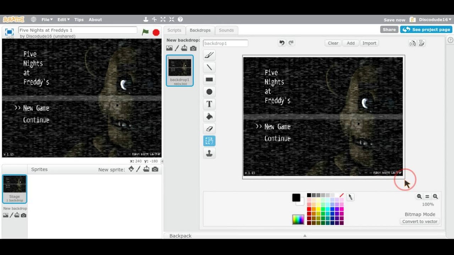Select the Text tool
This screenshot has width=454, height=255.
pyautogui.click(x=209, y=104)
